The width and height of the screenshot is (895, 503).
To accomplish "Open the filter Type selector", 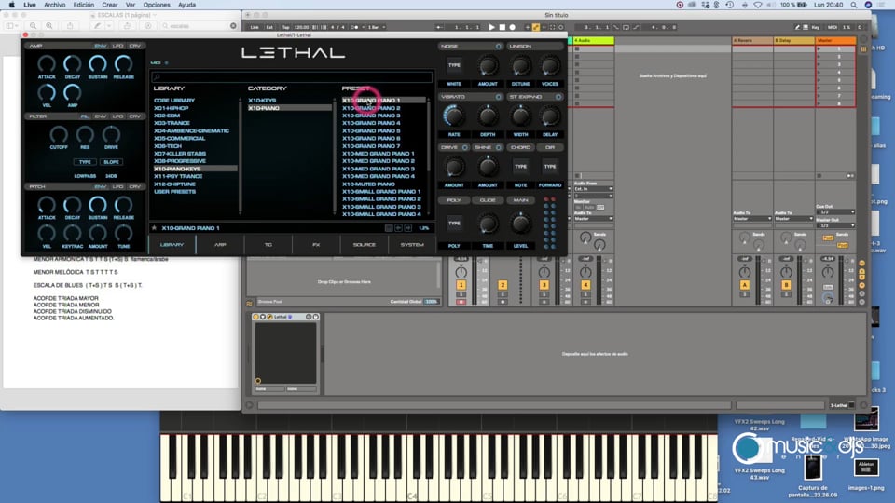I will [x=85, y=162].
